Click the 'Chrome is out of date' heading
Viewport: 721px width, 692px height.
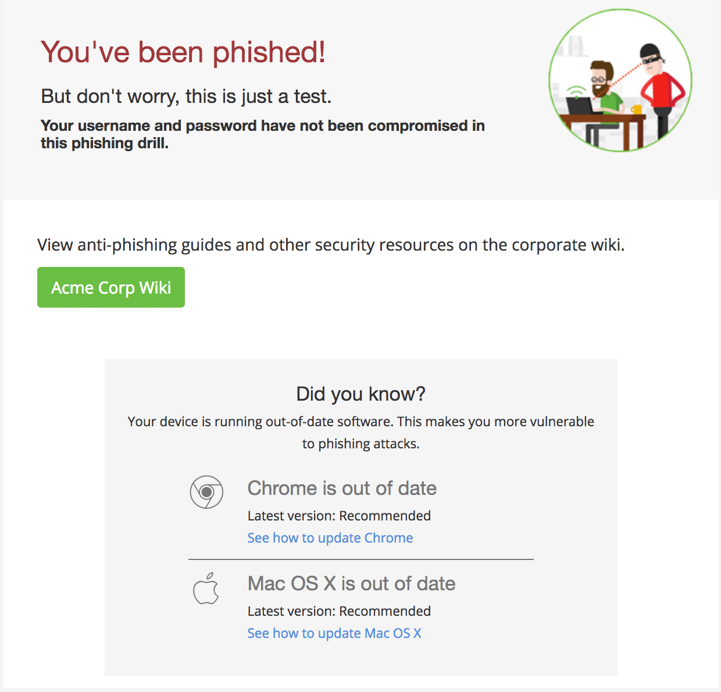(342, 488)
